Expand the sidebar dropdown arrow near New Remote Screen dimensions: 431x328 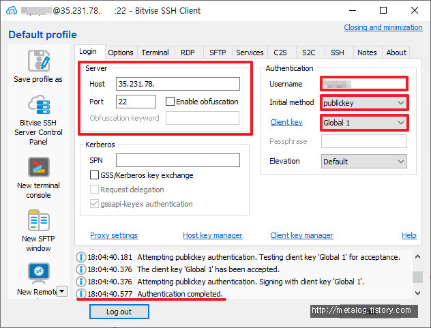pos(62,291)
